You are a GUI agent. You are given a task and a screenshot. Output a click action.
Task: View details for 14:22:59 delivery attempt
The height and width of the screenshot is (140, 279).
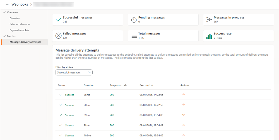(x=184, y=105)
